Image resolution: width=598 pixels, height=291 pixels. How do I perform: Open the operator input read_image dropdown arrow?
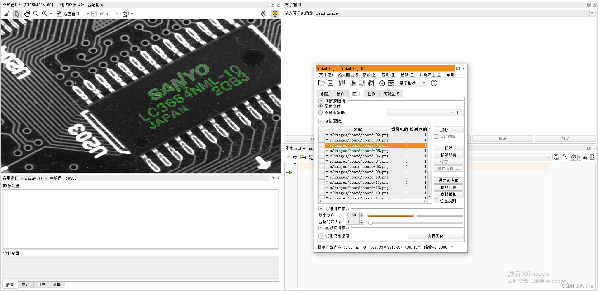592,13
